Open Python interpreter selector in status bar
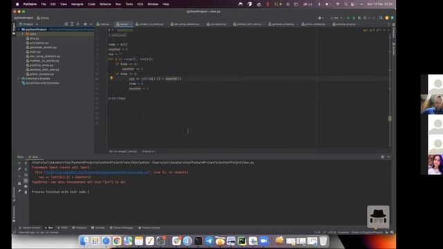The height and width of the screenshot is (249, 443). click(367, 232)
